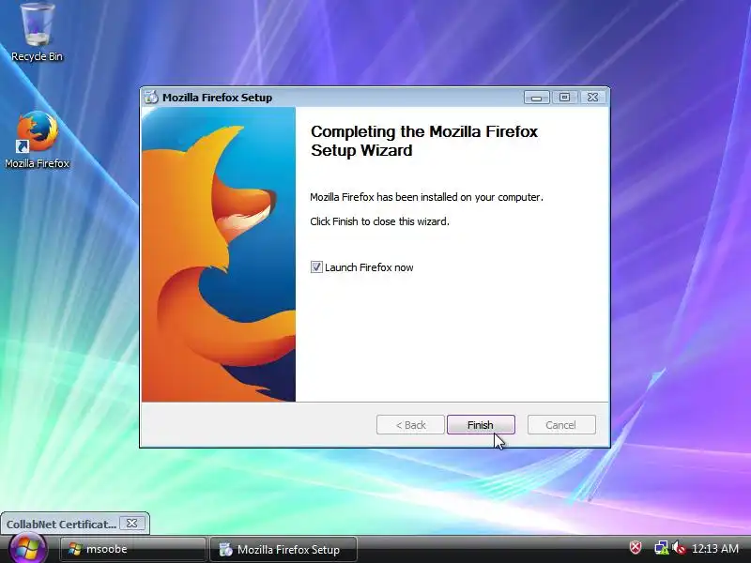Uncheck the Launch Firefox now checkbox
751x563 pixels.
[316, 267]
